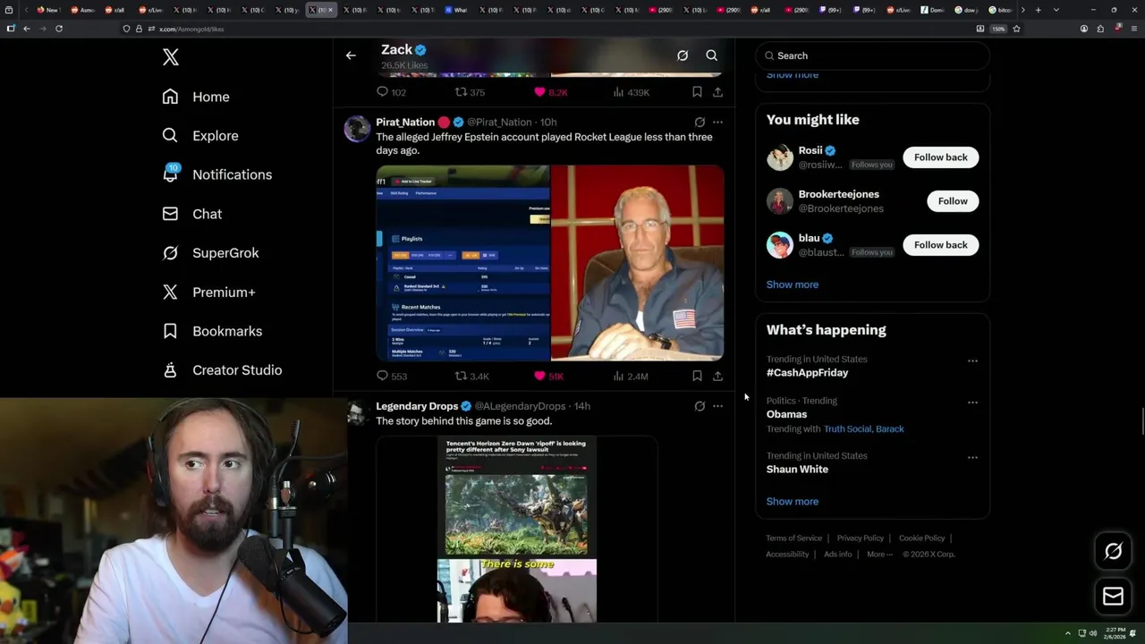Open Pirat_Nation profile avatar
Viewport: 1145px width, 644px height.
[x=357, y=129]
